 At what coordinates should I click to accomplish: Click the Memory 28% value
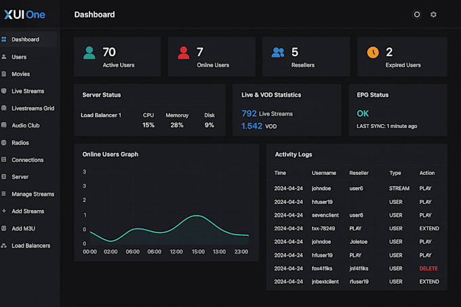coord(177,125)
